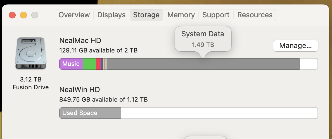Image resolution: width=332 pixels, height=139 pixels.
Task: Click the red segment in NealMac HD bar
Action: (98, 64)
